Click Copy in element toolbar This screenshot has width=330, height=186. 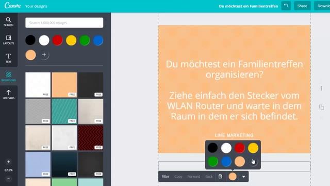tap(178, 177)
